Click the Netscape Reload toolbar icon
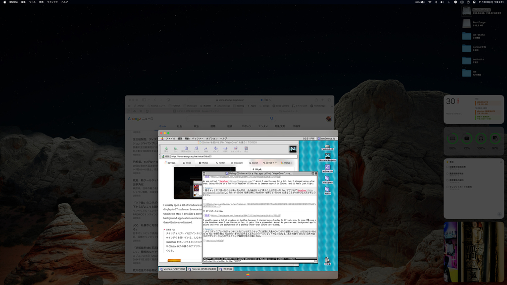The image size is (507, 285). [x=186, y=149]
